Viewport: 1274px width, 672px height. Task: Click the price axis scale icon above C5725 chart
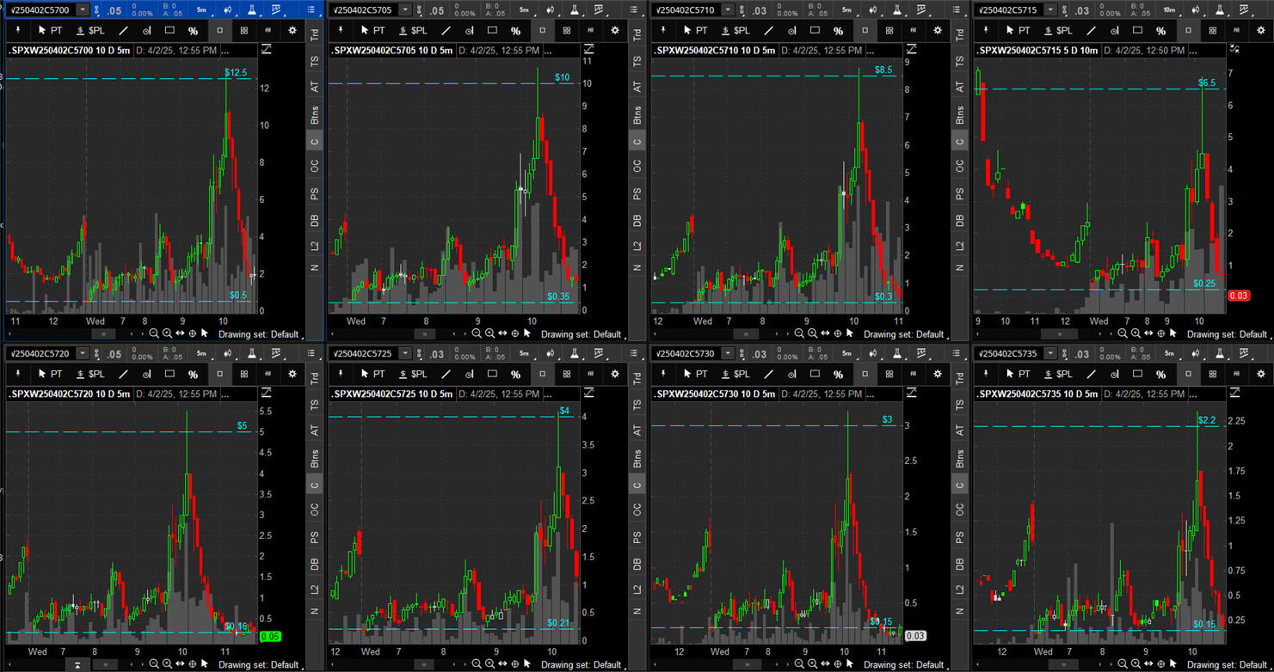click(x=589, y=393)
